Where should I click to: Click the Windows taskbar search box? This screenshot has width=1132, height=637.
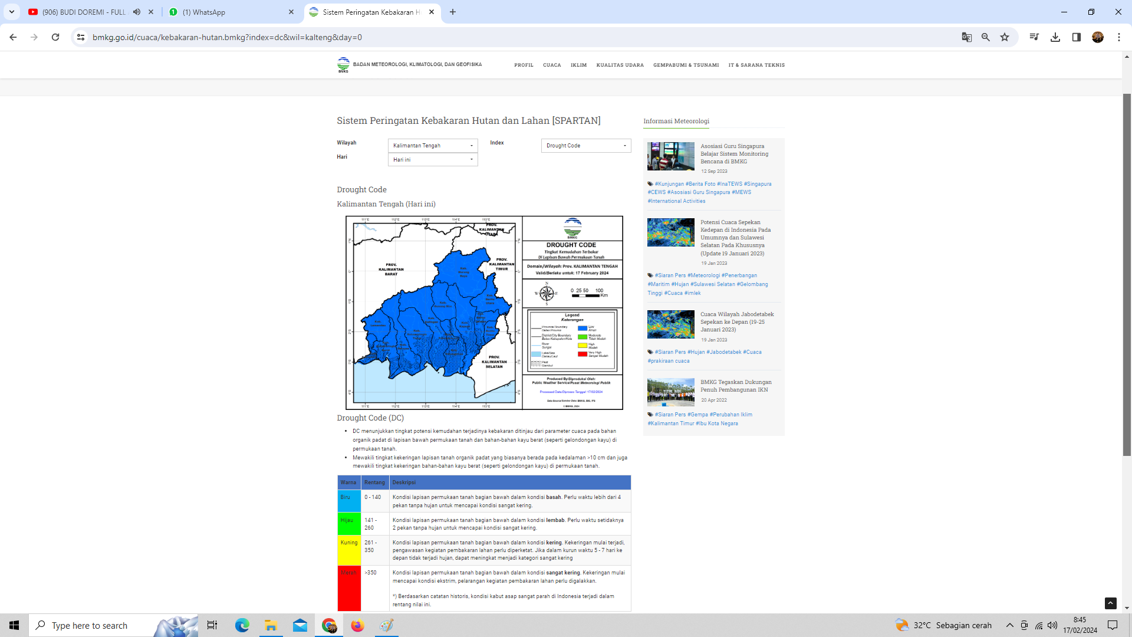pos(113,625)
